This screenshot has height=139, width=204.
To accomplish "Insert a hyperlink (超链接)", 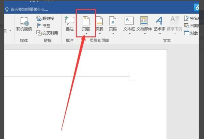I will [x=45, y=18].
